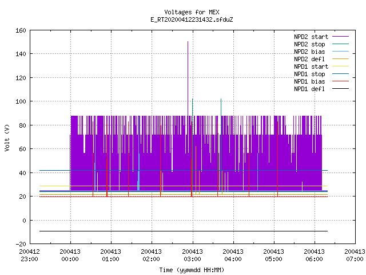The height and width of the screenshot is (275, 366).
Task: Click the 200413 07:00 time tick label
Action: click(x=355, y=256)
